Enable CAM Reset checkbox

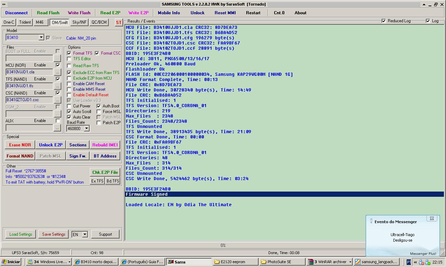pyautogui.click(x=69, y=84)
